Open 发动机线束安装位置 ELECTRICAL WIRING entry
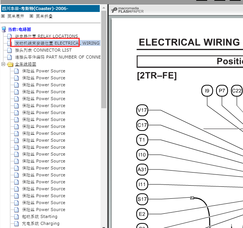Screen dimensions: 243x228 (57, 43)
